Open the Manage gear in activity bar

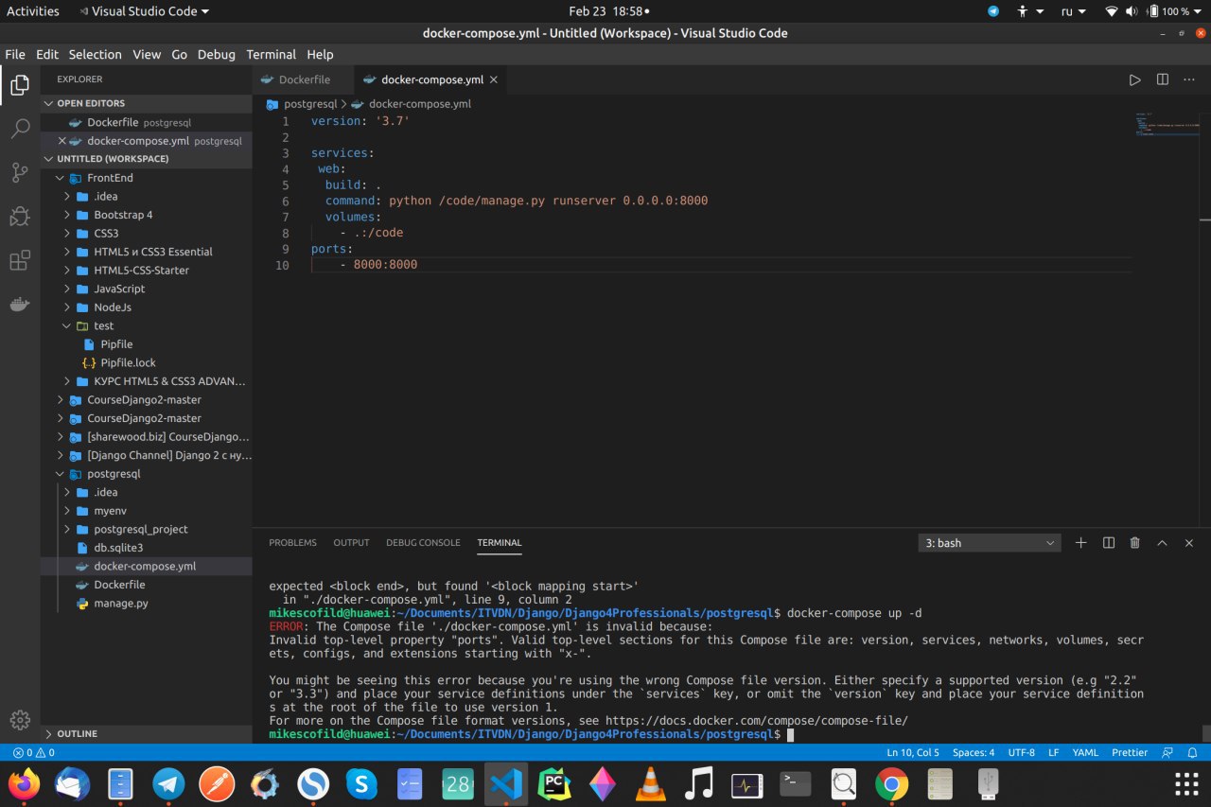(x=20, y=720)
